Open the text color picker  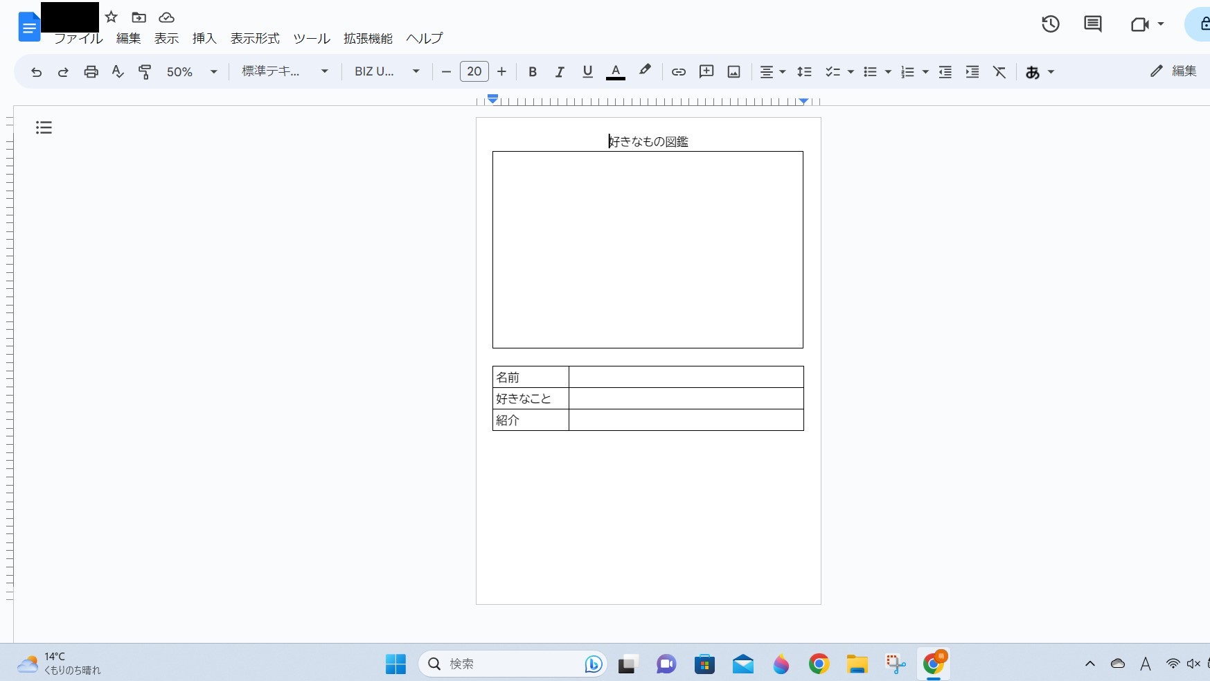615,72
